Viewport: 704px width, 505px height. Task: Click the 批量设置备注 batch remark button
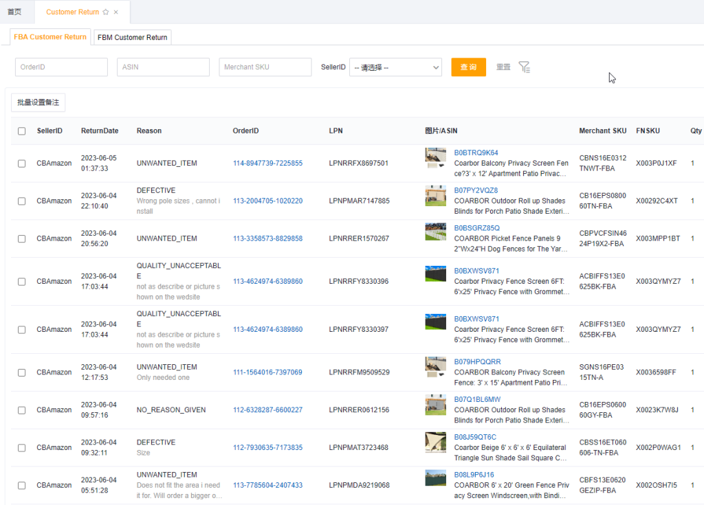(x=38, y=102)
